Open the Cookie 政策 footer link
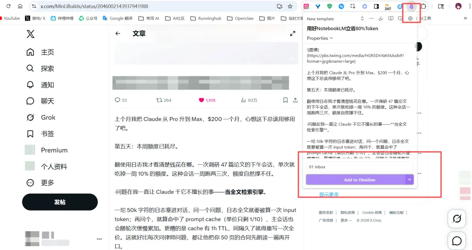The height and width of the screenshot is (250, 472). [372, 213]
